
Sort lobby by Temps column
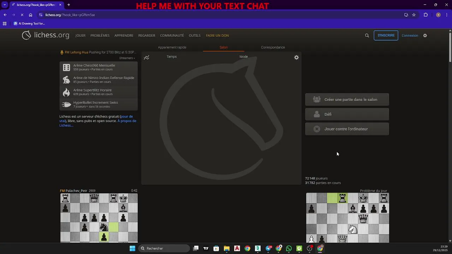[x=172, y=57]
